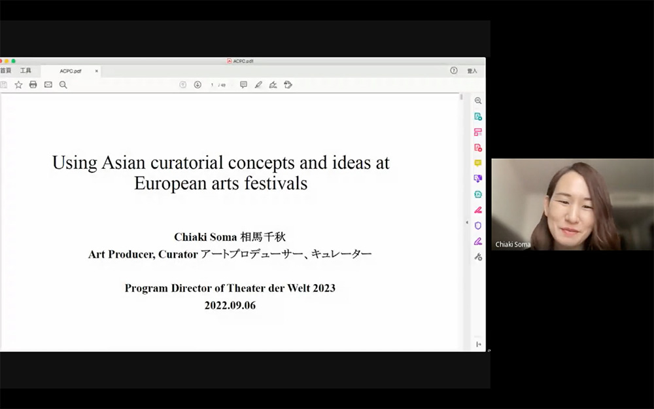654x409 pixels.
Task: Click the expand panel icon at bottom right
Action: 479,344
